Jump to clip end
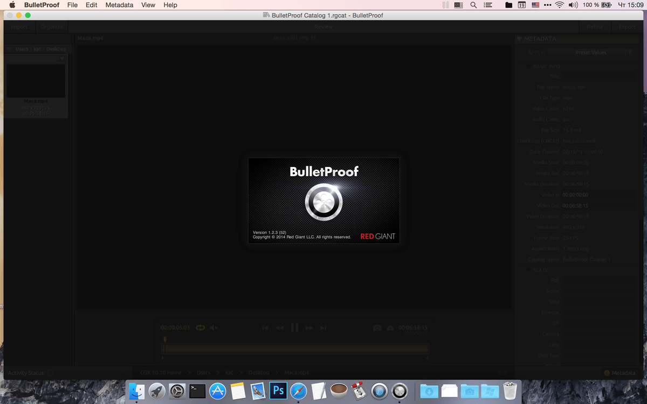Screen dimensions: 647x404 click(x=323, y=328)
